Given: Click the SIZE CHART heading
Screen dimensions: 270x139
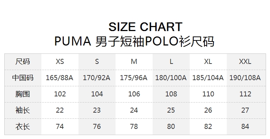Looking at the screenshot, I should (145, 27).
